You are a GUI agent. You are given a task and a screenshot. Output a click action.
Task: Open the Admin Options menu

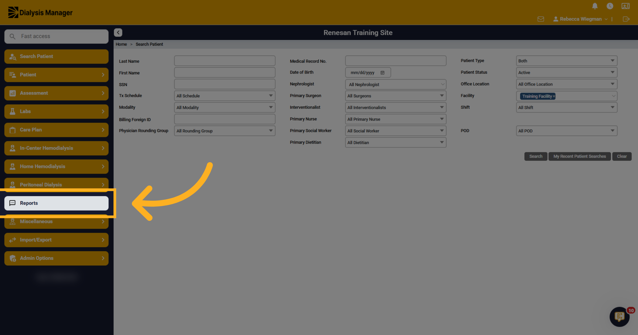[56, 258]
